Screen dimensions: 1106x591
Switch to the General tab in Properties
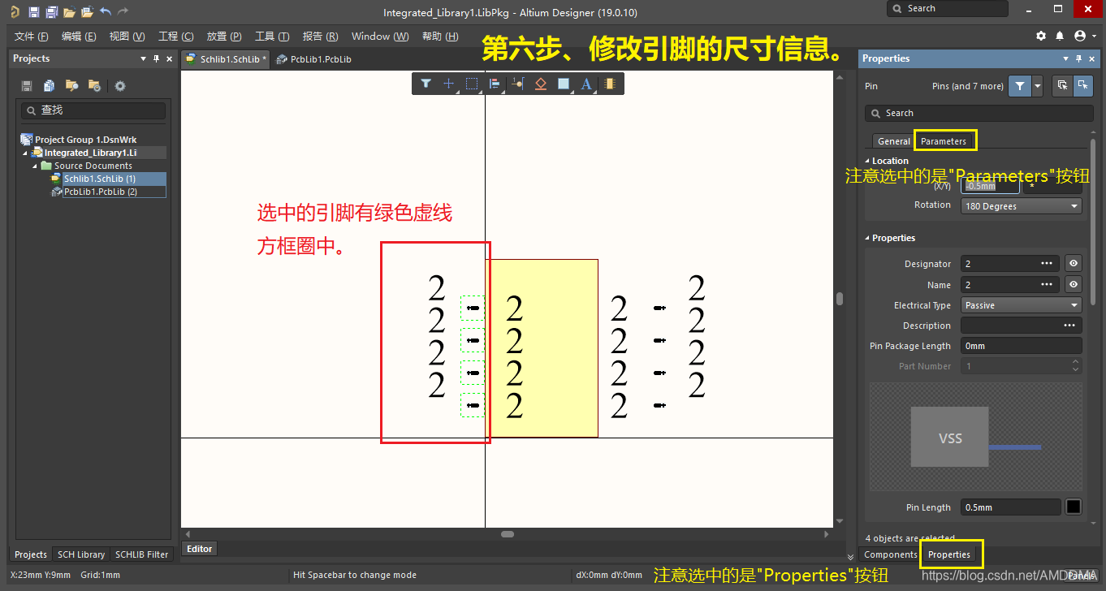coord(893,141)
